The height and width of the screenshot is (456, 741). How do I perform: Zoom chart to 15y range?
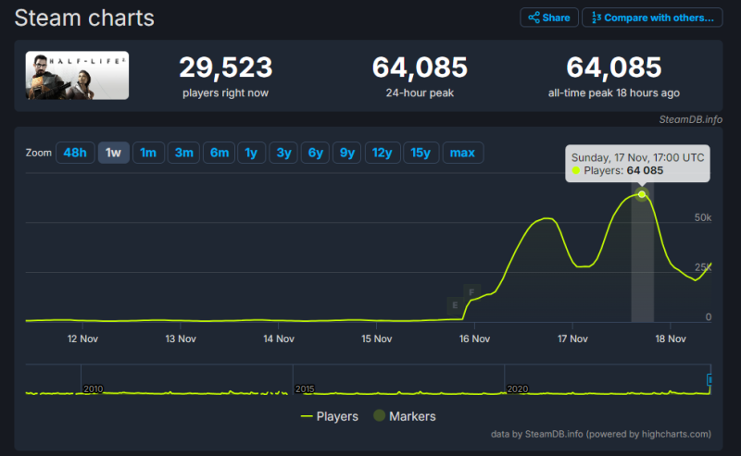coord(420,153)
